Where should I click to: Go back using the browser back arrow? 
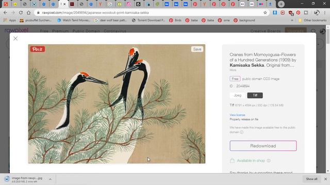click(x=5, y=12)
